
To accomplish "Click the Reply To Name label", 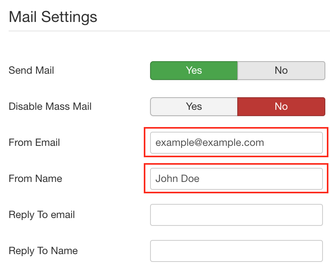I will point(43,251).
